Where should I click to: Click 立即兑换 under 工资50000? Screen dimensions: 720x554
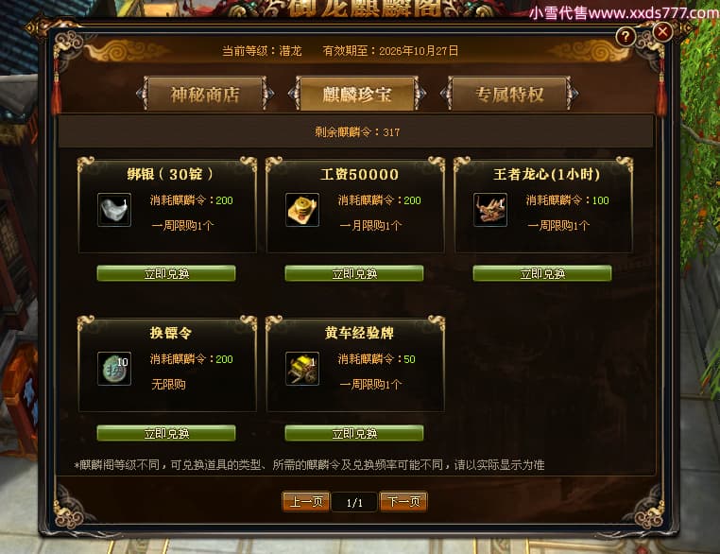(354, 273)
